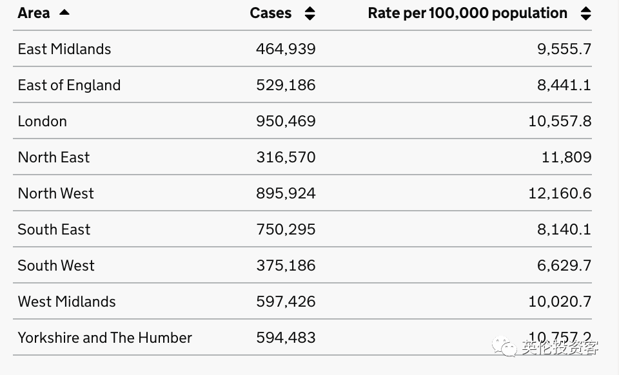Click the Area column header

tap(34, 13)
